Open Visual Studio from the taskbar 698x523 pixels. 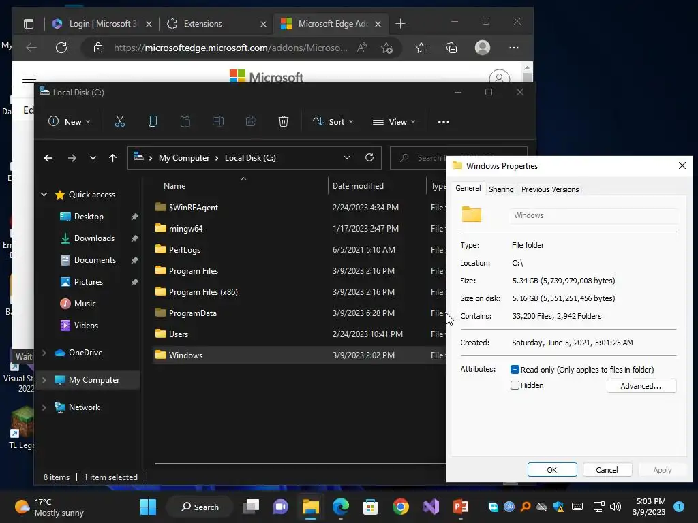(431, 507)
